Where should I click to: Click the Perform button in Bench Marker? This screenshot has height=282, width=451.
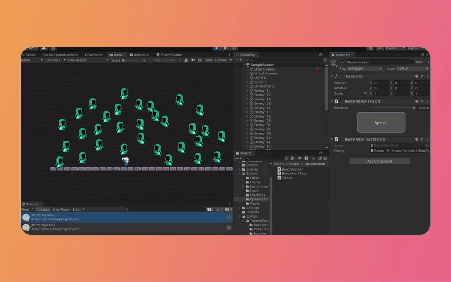tap(381, 122)
